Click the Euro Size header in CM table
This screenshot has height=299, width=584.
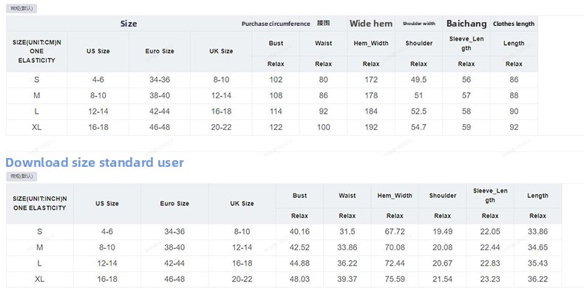160,52
